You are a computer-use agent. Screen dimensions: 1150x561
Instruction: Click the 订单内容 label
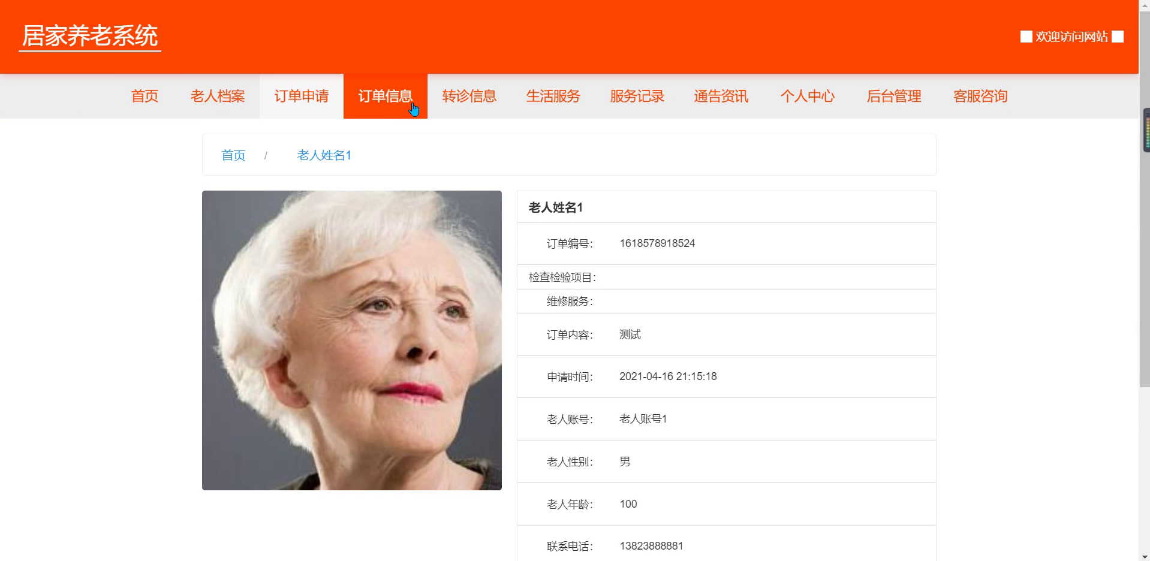570,334
